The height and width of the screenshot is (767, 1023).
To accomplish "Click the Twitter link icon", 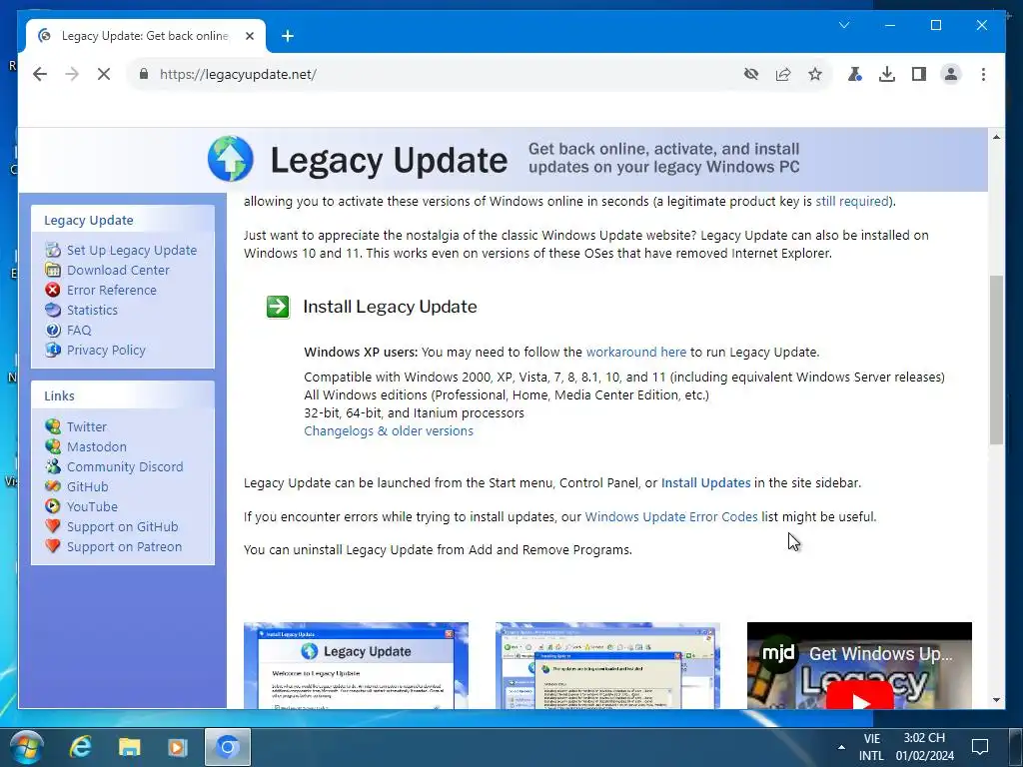I will [53, 426].
